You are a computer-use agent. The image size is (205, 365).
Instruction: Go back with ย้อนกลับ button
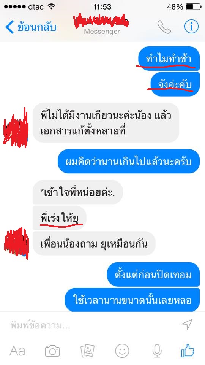point(31,27)
